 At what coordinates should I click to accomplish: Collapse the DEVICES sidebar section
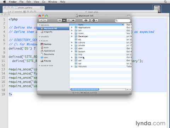(x=40, y=25)
